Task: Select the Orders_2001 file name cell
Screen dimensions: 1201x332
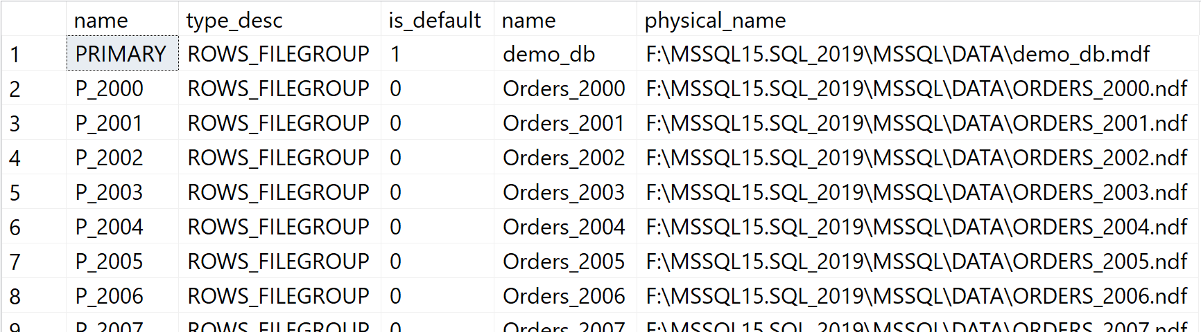Action: coord(565,122)
